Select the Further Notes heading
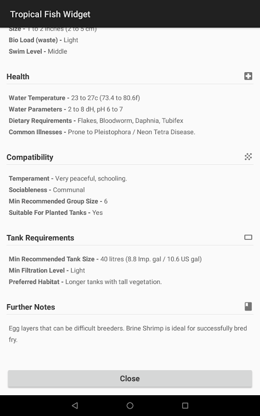The width and height of the screenshot is (260, 416). tap(31, 307)
